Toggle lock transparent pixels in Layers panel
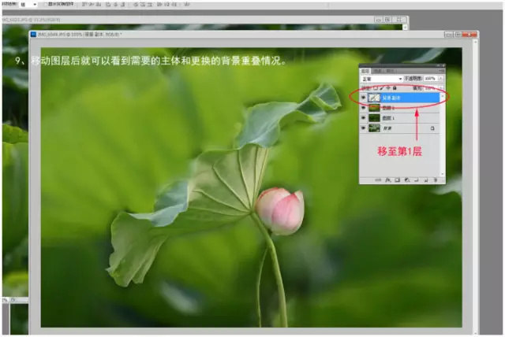 pyautogui.click(x=376, y=88)
